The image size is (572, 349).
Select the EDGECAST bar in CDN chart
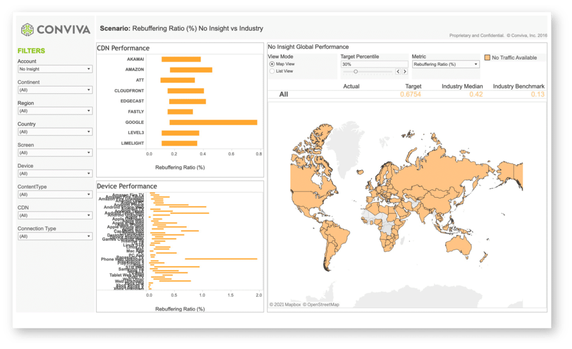188,102
